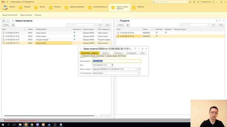Add Продажа list to favorites star
Viewport: 227px width, 127px height.
coord(117,21)
